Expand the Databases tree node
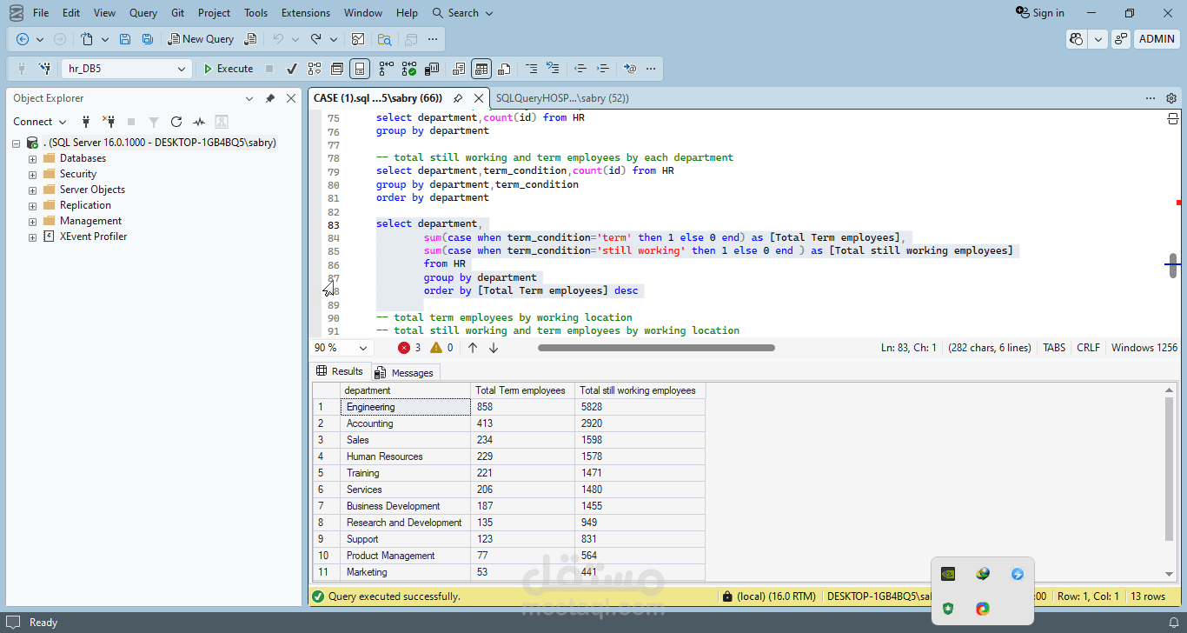Image resolution: width=1187 pixels, height=633 pixels. [33, 159]
